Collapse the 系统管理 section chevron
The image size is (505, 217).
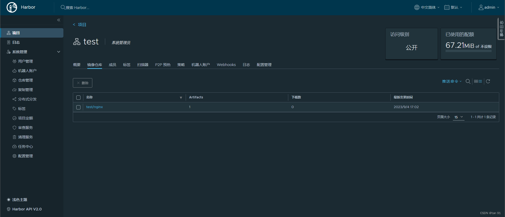(59, 52)
